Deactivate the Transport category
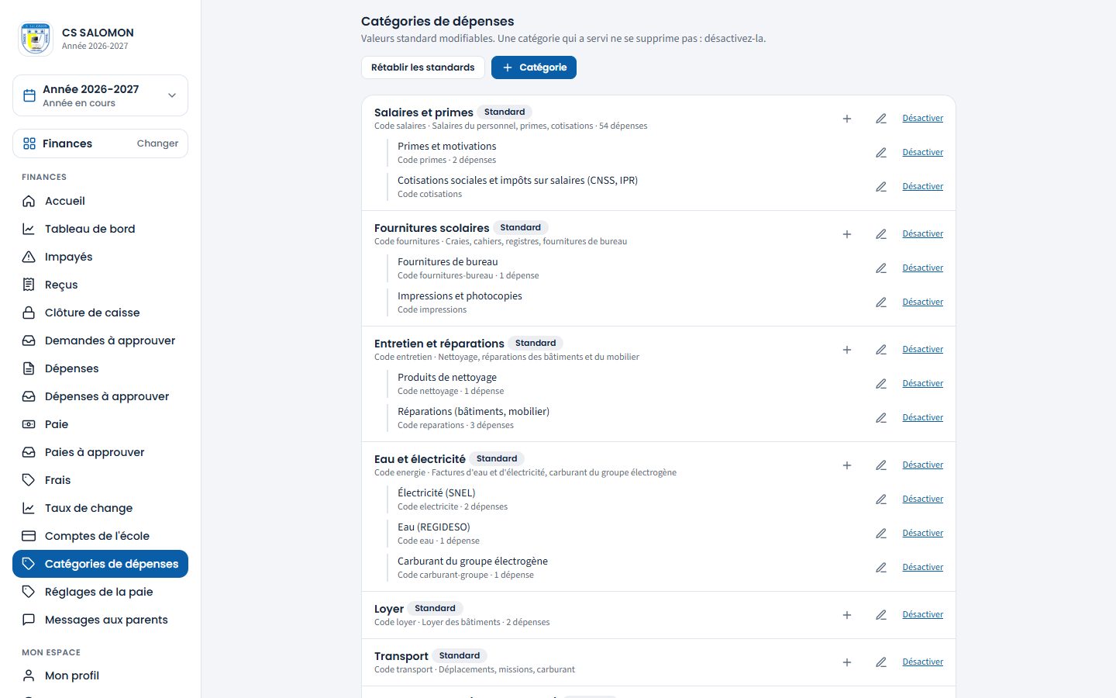 click(923, 662)
